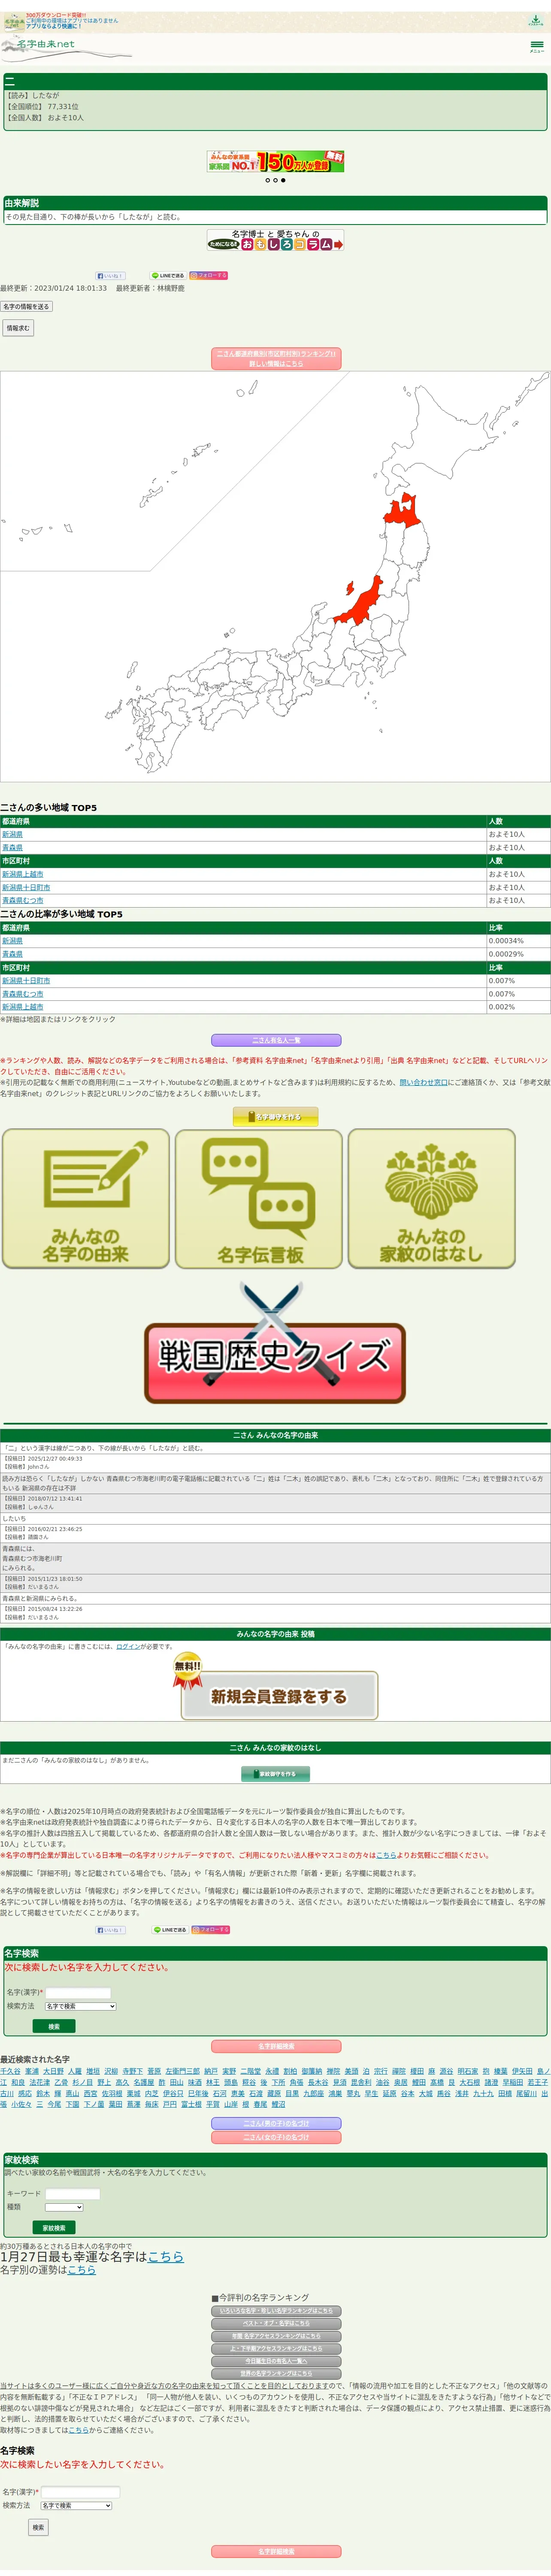Open the 名字博士と愛ちゃんのおもしろコラム banner

point(275,240)
